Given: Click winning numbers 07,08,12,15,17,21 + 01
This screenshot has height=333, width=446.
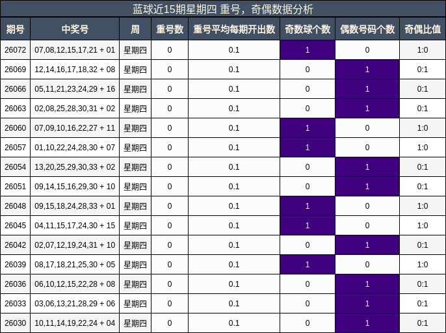Looking at the screenshot, I should pos(75,50).
